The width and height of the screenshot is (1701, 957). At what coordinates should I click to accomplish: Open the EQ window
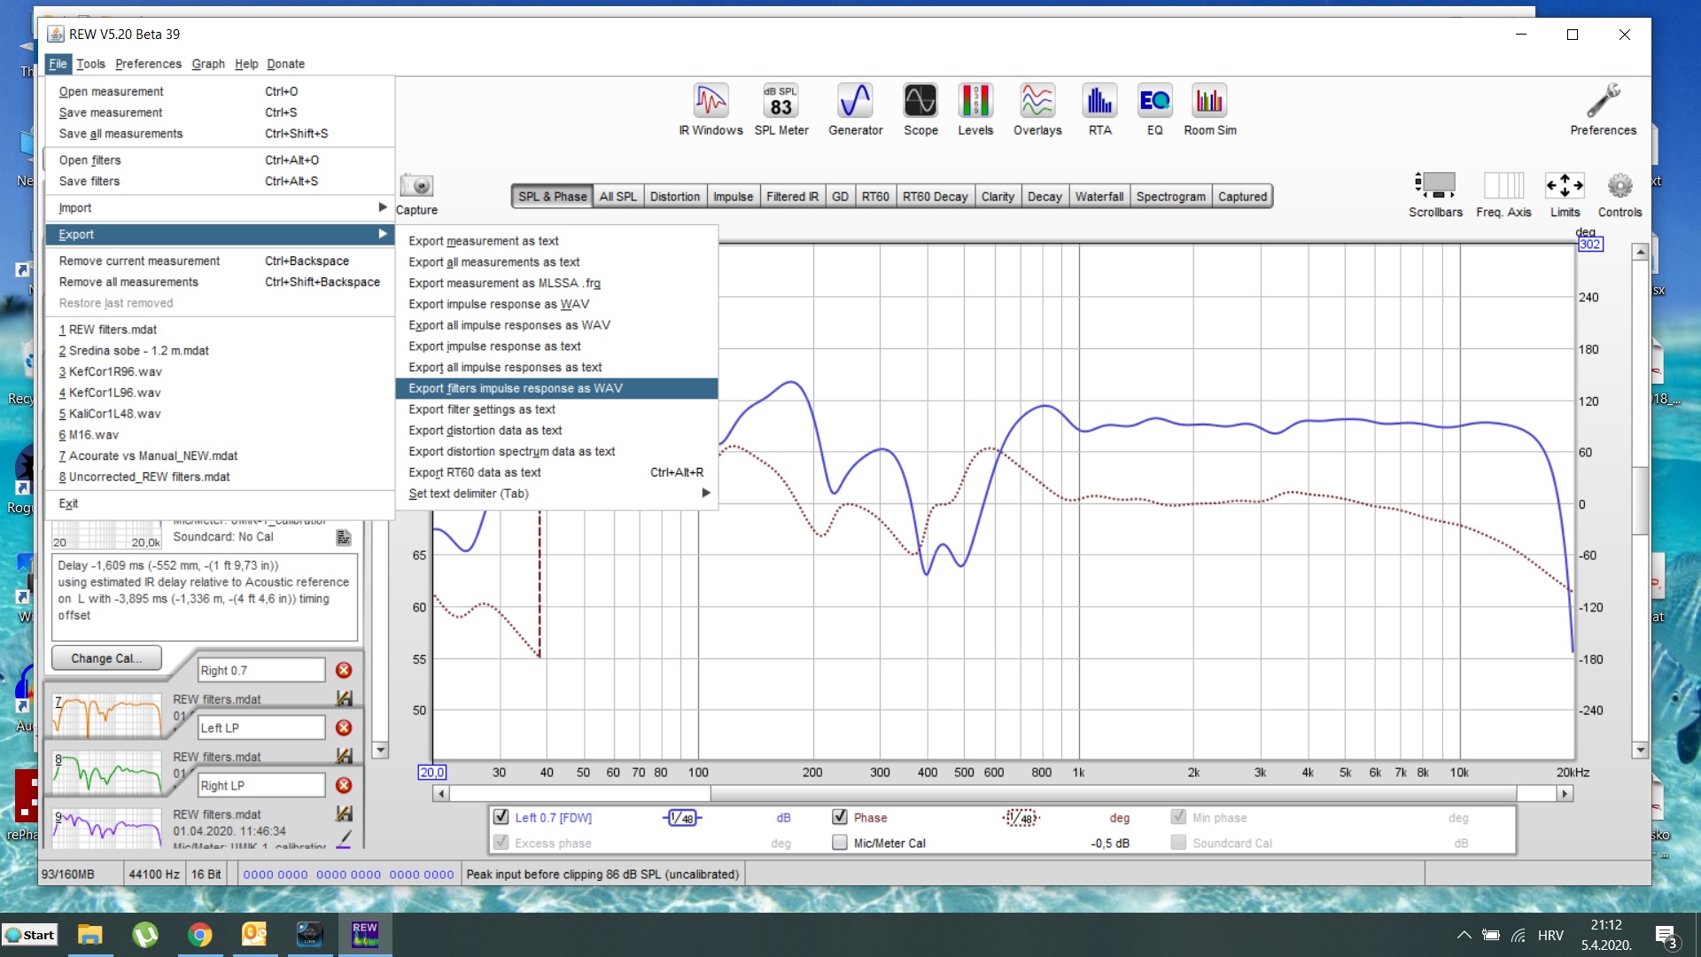(1154, 109)
